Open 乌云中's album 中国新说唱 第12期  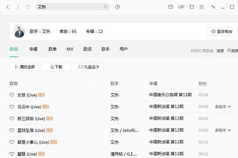pyautogui.click(x=166, y=107)
